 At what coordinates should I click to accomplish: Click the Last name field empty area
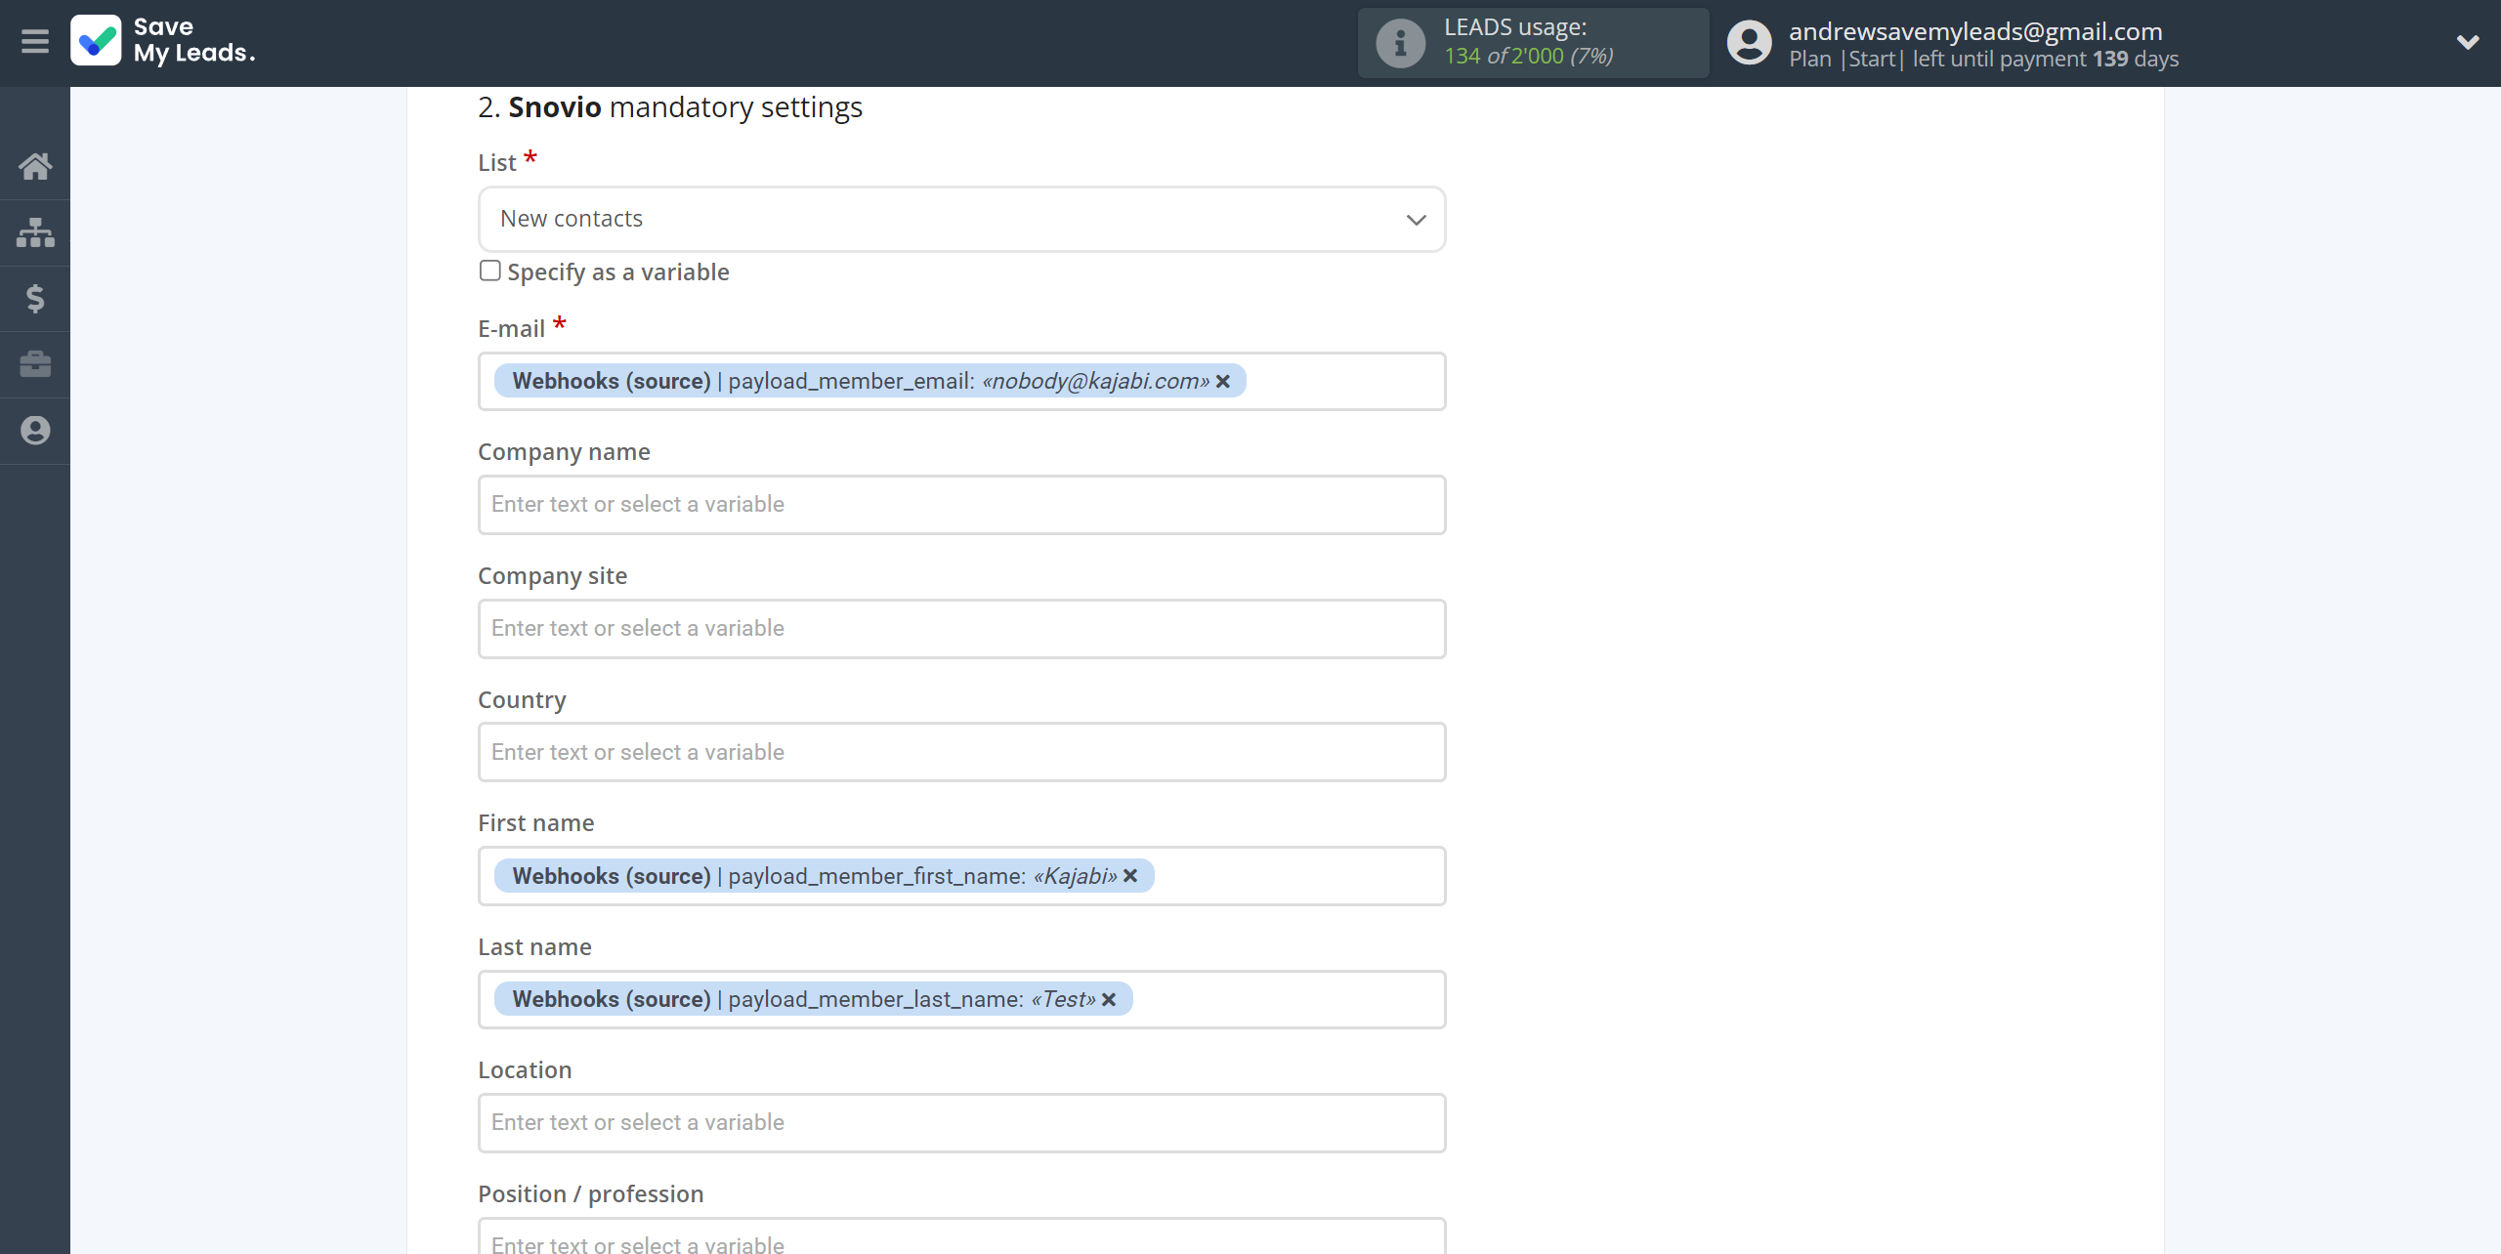tap(1288, 1000)
